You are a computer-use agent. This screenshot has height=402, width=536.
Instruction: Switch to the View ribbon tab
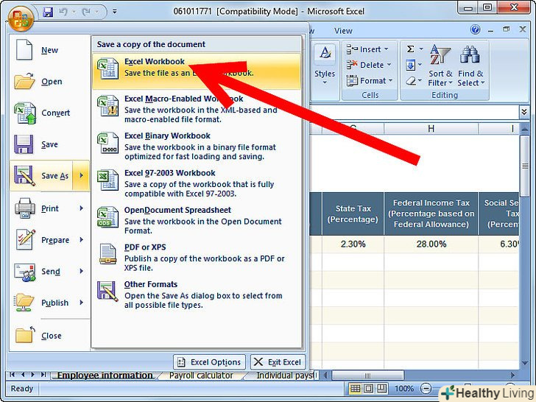point(343,31)
